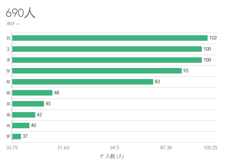
Task: Select the 王 bar in the chart
Action: point(107,49)
